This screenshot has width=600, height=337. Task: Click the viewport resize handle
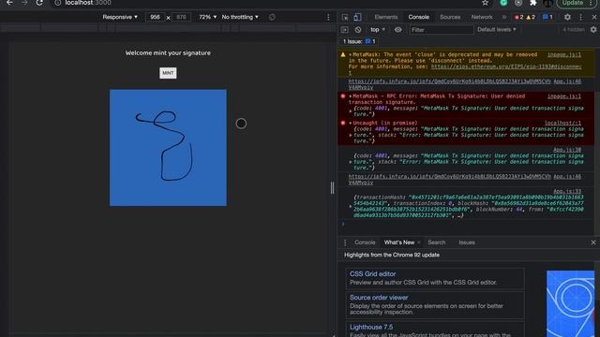click(x=332, y=187)
